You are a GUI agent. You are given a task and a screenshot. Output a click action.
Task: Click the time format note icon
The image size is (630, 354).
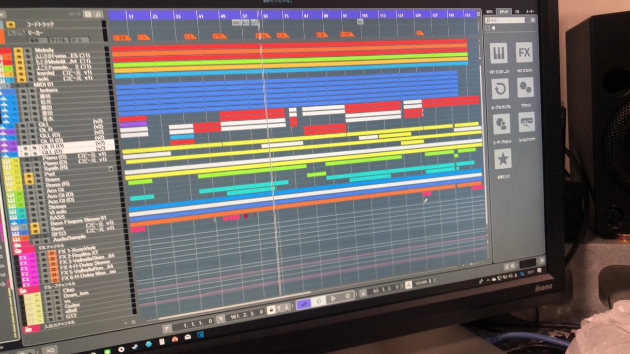point(363,294)
